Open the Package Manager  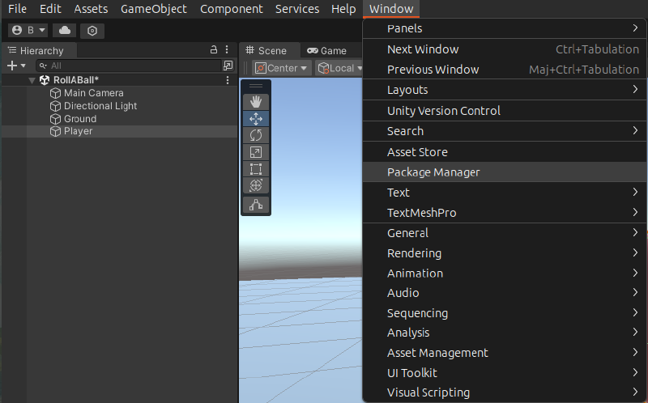click(505, 172)
